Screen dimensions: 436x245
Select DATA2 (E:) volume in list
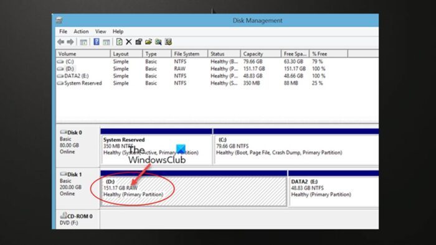click(x=77, y=76)
